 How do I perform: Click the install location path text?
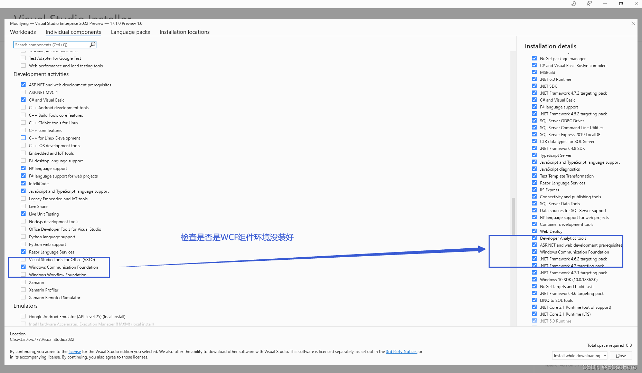click(42, 339)
